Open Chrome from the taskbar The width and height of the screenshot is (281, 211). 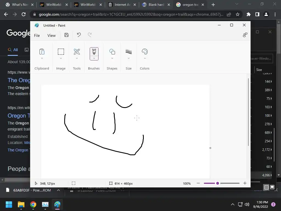(x=33, y=204)
